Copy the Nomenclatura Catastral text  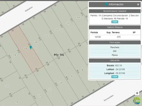click(x=115, y=22)
